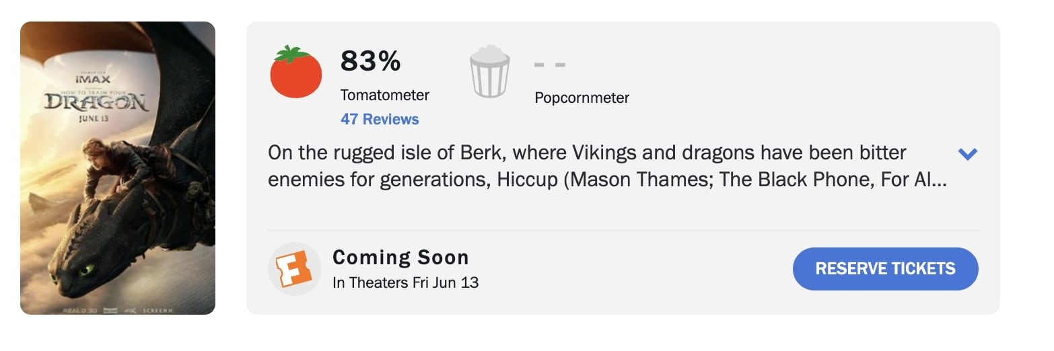
Task: Click the June 13 date on the poster
Action: (x=94, y=120)
